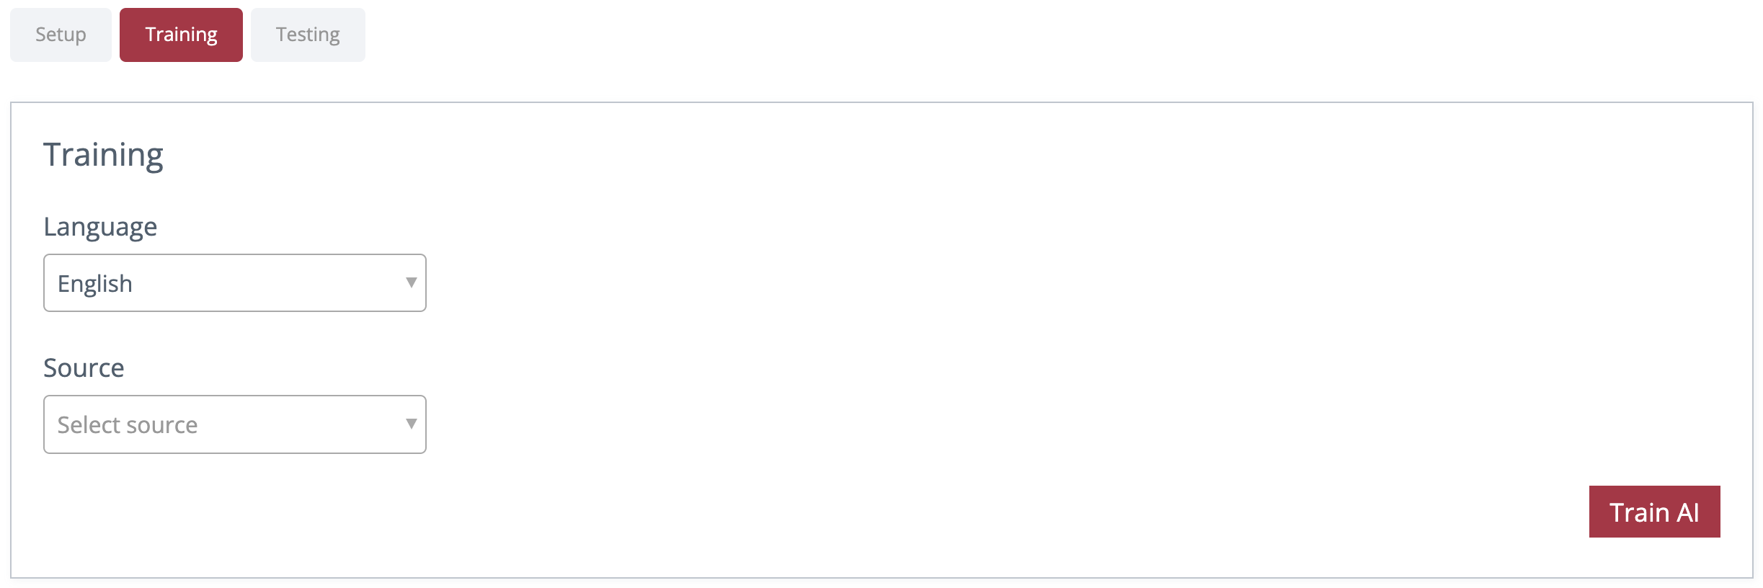This screenshot has height=588, width=1763.
Task: Click the Source field label
Action: pyautogui.click(x=84, y=368)
